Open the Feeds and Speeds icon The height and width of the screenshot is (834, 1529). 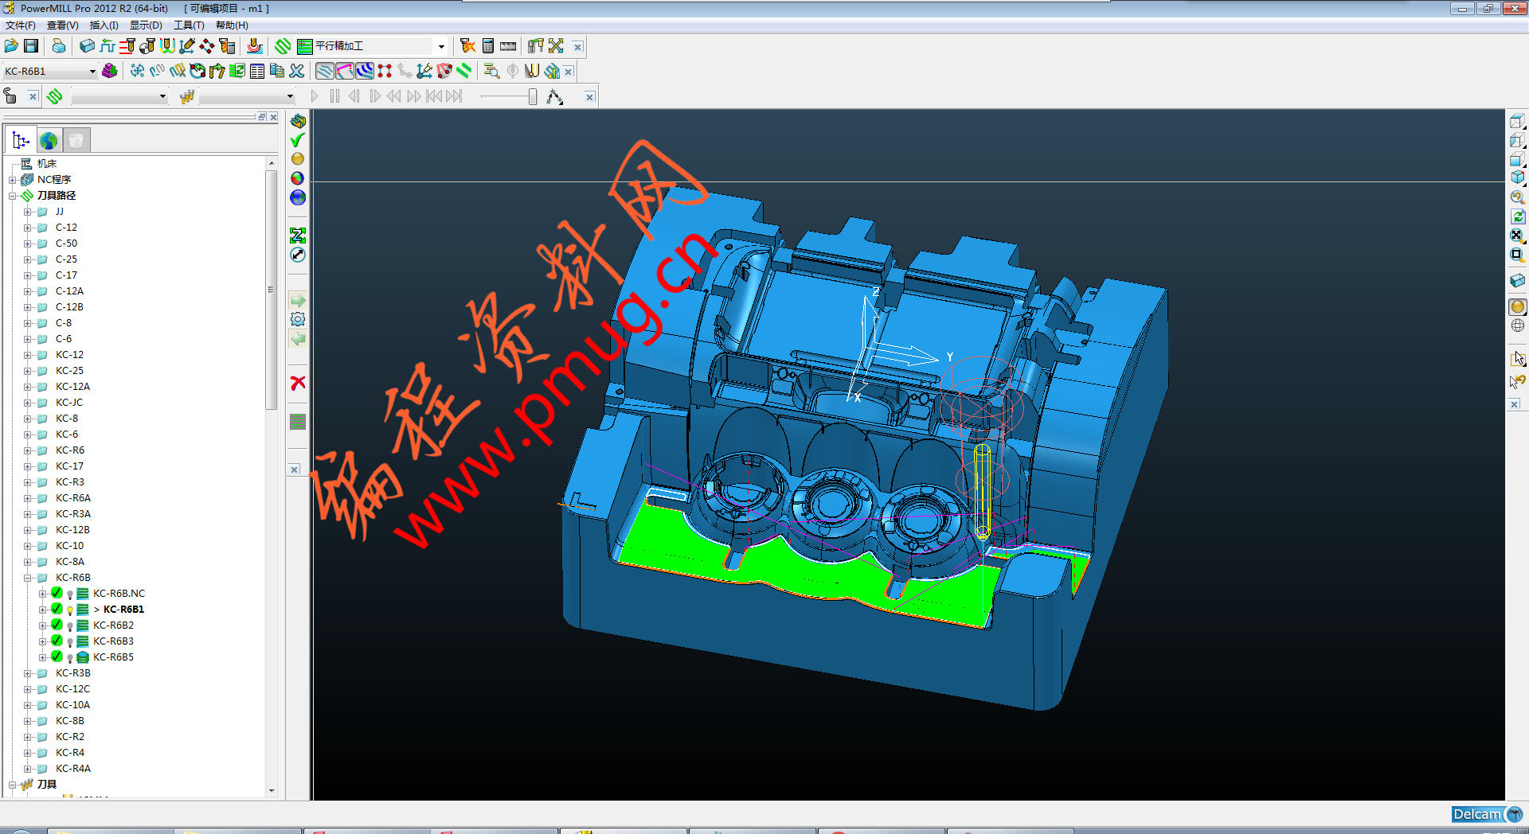tap(108, 46)
